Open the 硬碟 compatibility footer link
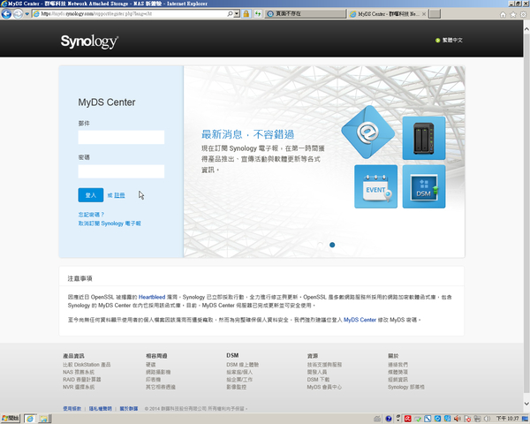 [x=151, y=365]
